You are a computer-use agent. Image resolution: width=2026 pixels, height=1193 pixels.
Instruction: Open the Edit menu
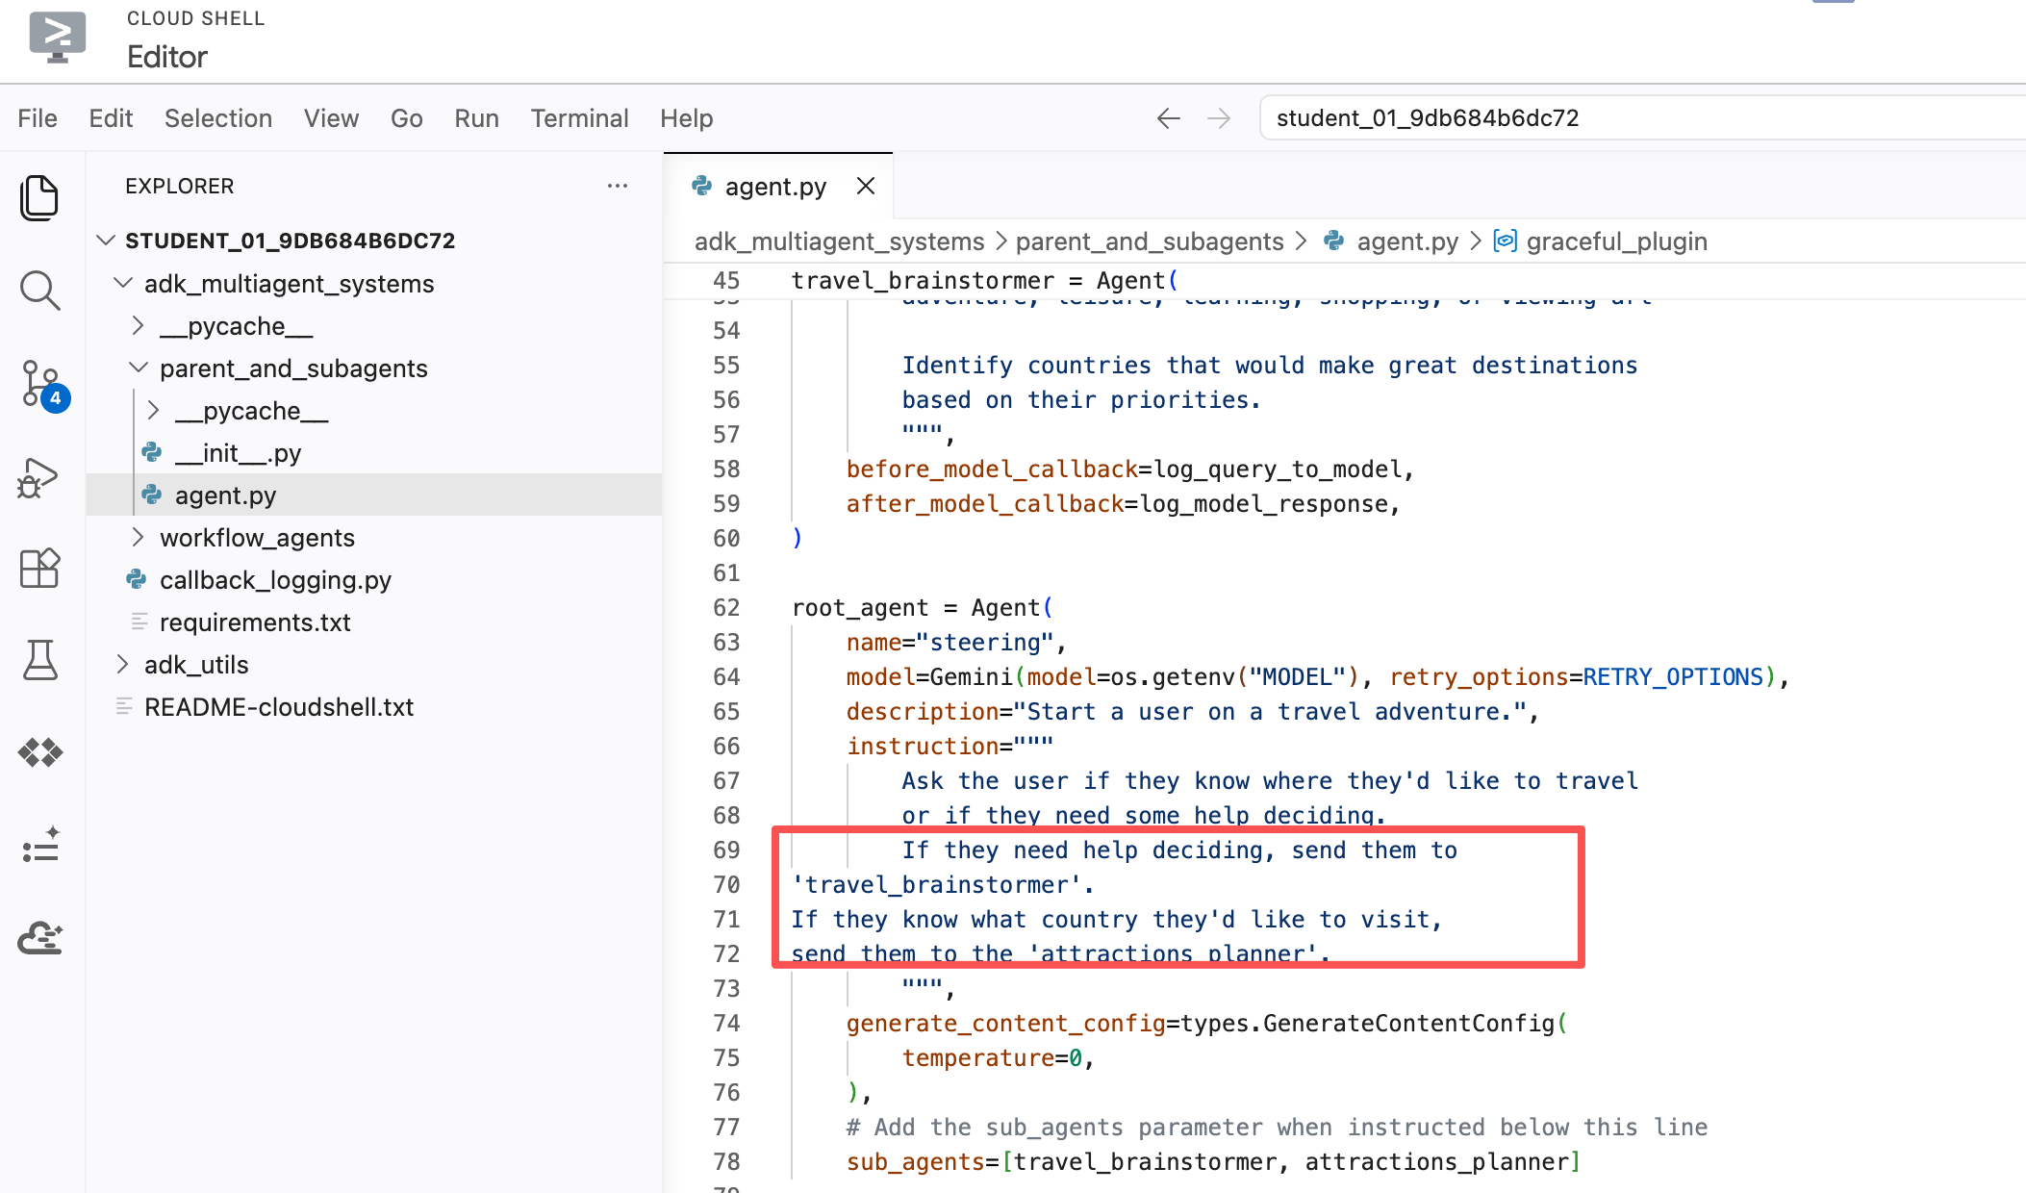pyautogui.click(x=111, y=118)
